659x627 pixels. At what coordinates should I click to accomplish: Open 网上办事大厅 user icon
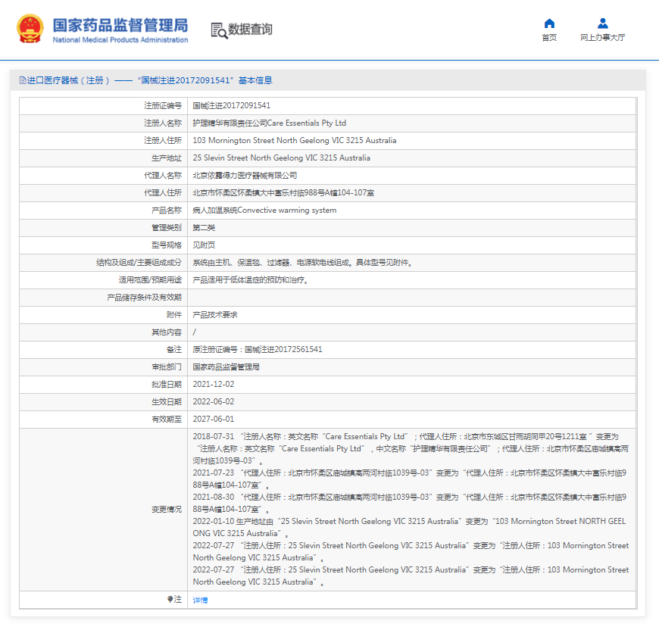603,23
